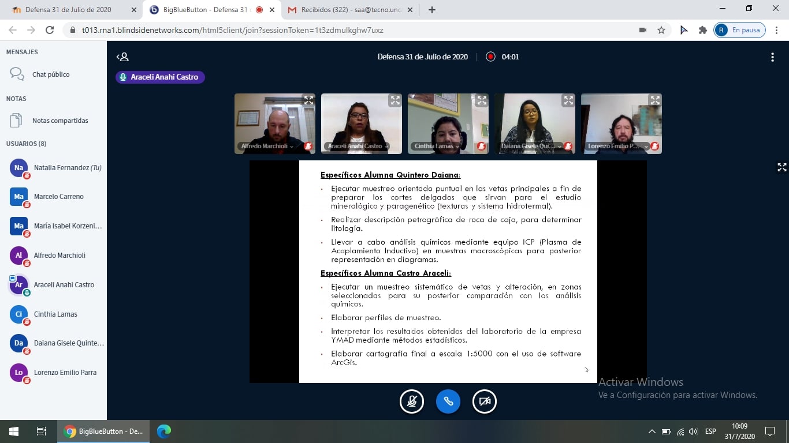Expand Alfredo Marchioli's webcam to fullscreen
Screen dimensions: 789x443
click(308, 100)
